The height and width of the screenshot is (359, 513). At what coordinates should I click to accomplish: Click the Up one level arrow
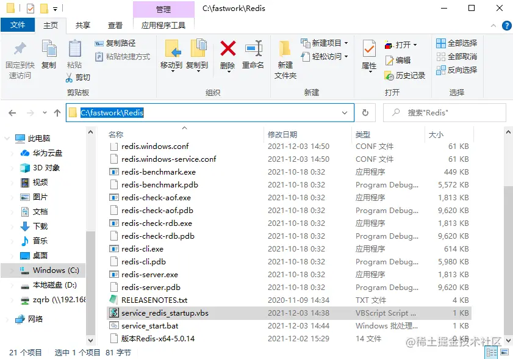coord(57,113)
